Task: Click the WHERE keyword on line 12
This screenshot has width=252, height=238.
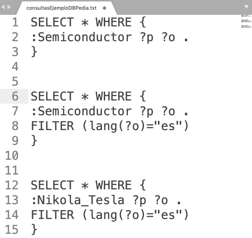Action: 113,185
